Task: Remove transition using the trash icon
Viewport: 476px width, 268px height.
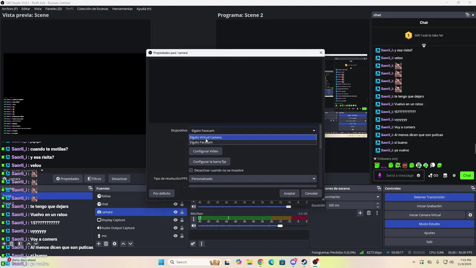Action: [x=369, y=213]
